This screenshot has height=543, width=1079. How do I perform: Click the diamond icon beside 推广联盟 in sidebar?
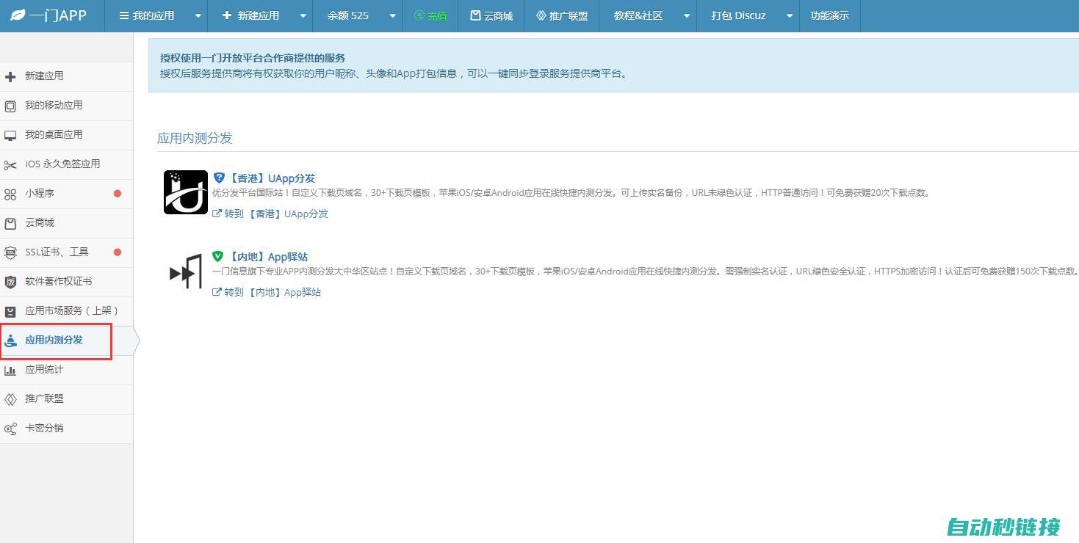click(x=10, y=399)
